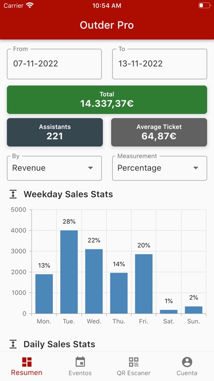Image resolution: width=214 pixels, height=381 pixels.
Task: Tap the Average Ticket card
Action: (159, 132)
